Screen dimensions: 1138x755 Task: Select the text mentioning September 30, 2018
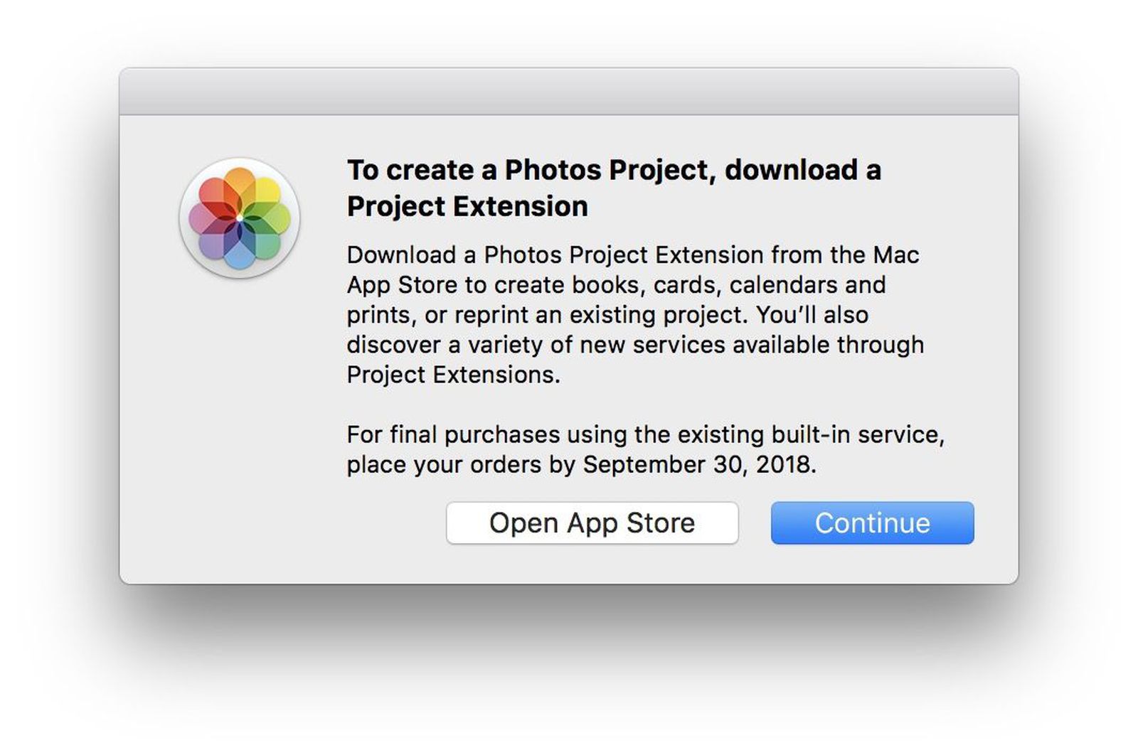point(697,465)
